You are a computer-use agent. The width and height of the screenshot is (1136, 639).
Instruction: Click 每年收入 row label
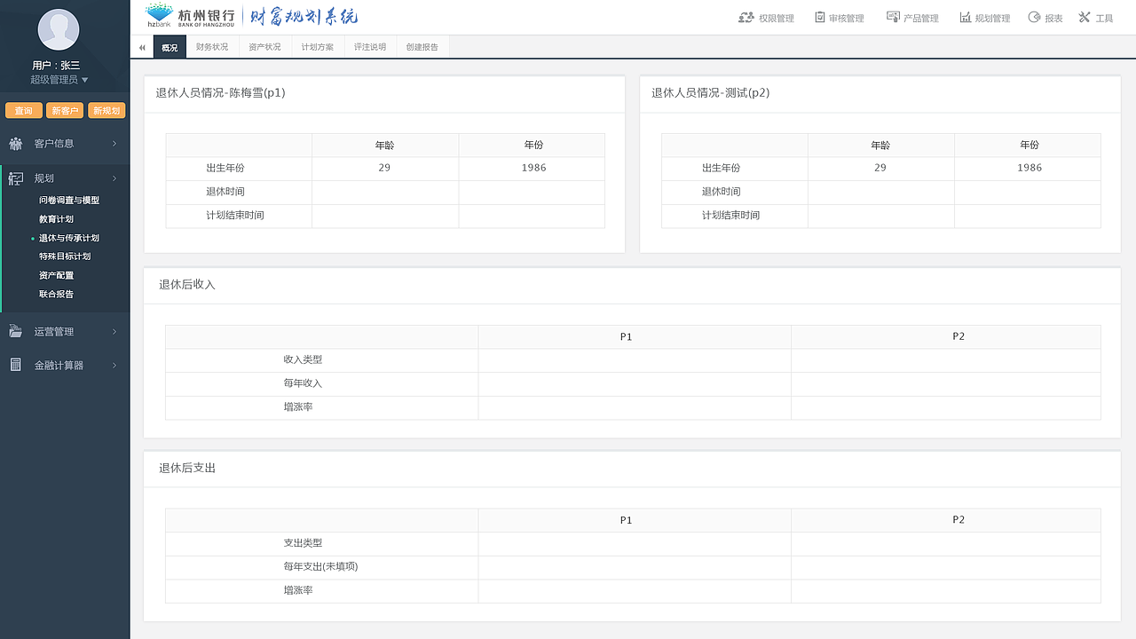[x=303, y=383]
